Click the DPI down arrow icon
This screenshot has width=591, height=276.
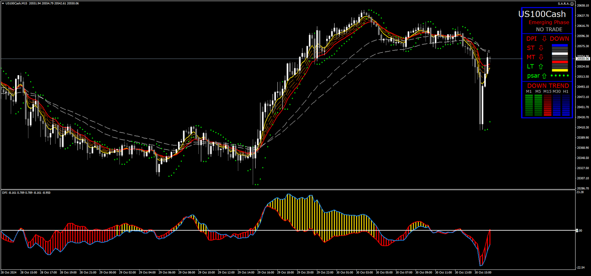[544, 39]
